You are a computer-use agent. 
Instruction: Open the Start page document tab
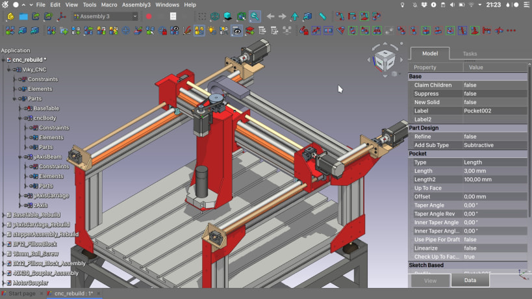click(x=23, y=294)
